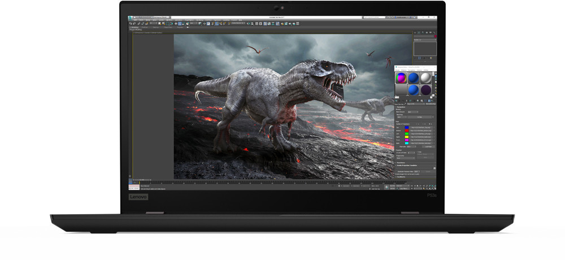Viewport: 565px width, 260px height.
Task: Click the Redo arrow in the top toolbar
Action: pyautogui.click(x=134, y=24)
